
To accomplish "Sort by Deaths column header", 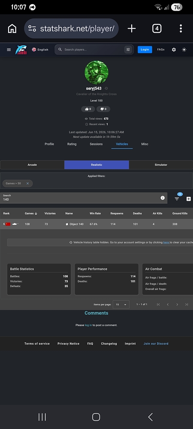I will (x=137, y=213).
